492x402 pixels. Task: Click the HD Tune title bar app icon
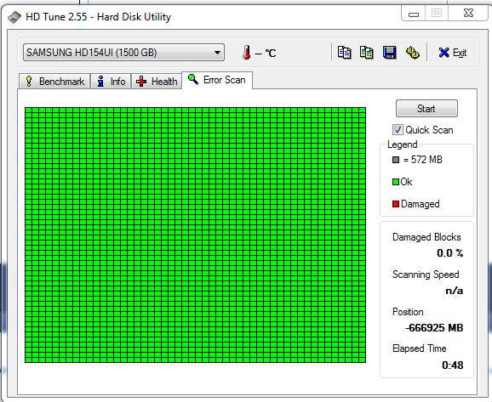coord(14,17)
